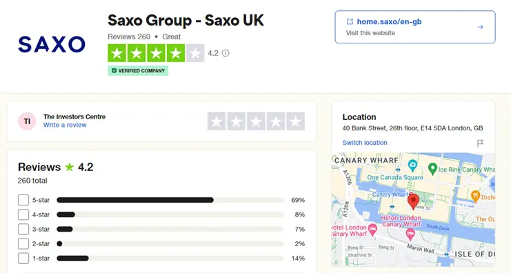Click the Verified Company badge
Image resolution: width=511 pixels, height=273 pixels.
(138, 71)
